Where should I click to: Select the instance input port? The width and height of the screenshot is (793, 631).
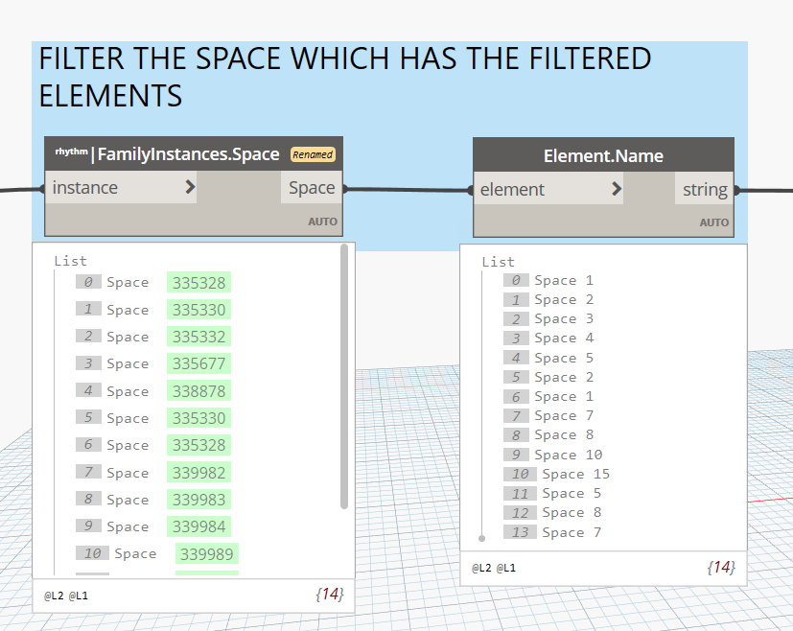pyautogui.click(x=121, y=187)
